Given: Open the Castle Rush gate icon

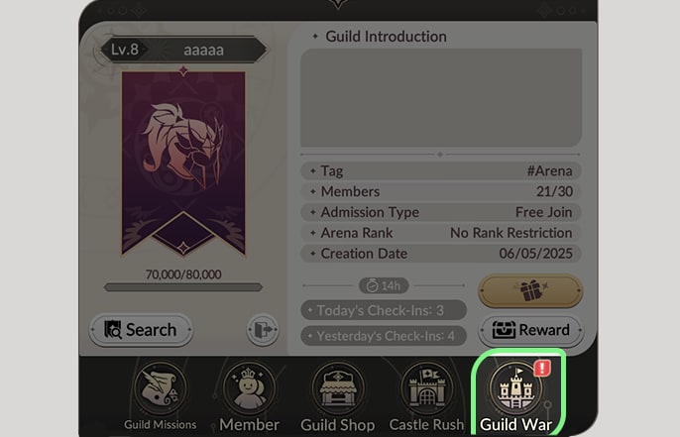Looking at the screenshot, I should [x=426, y=388].
